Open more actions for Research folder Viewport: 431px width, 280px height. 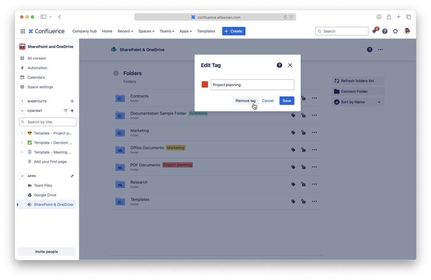(314, 184)
